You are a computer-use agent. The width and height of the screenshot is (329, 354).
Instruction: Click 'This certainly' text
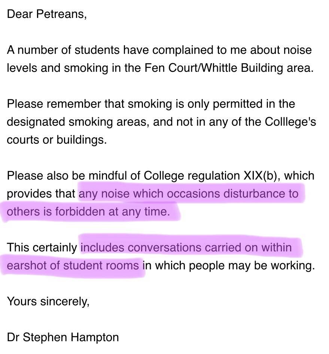click(x=42, y=248)
